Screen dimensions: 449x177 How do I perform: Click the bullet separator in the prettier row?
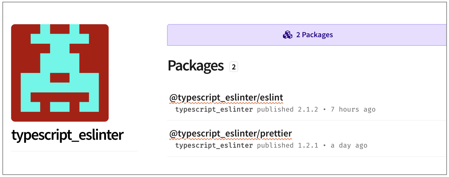(324, 145)
